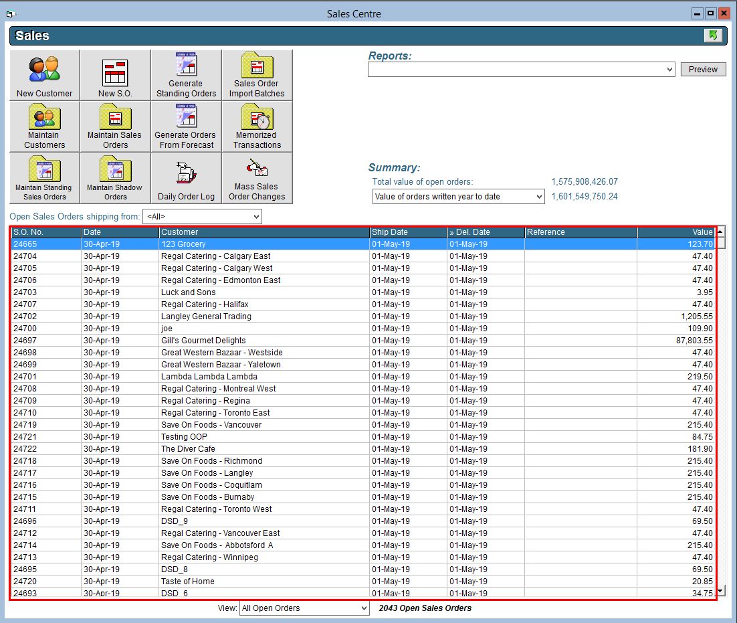Sort by the S.O. No. column header

[46, 232]
